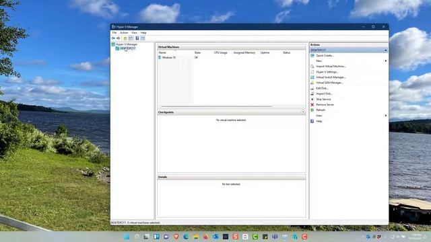Image resolution: width=431 pixels, height=242 pixels.
Task: Click the Hyper-V Settings page icon
Action: tap(312, 72)
